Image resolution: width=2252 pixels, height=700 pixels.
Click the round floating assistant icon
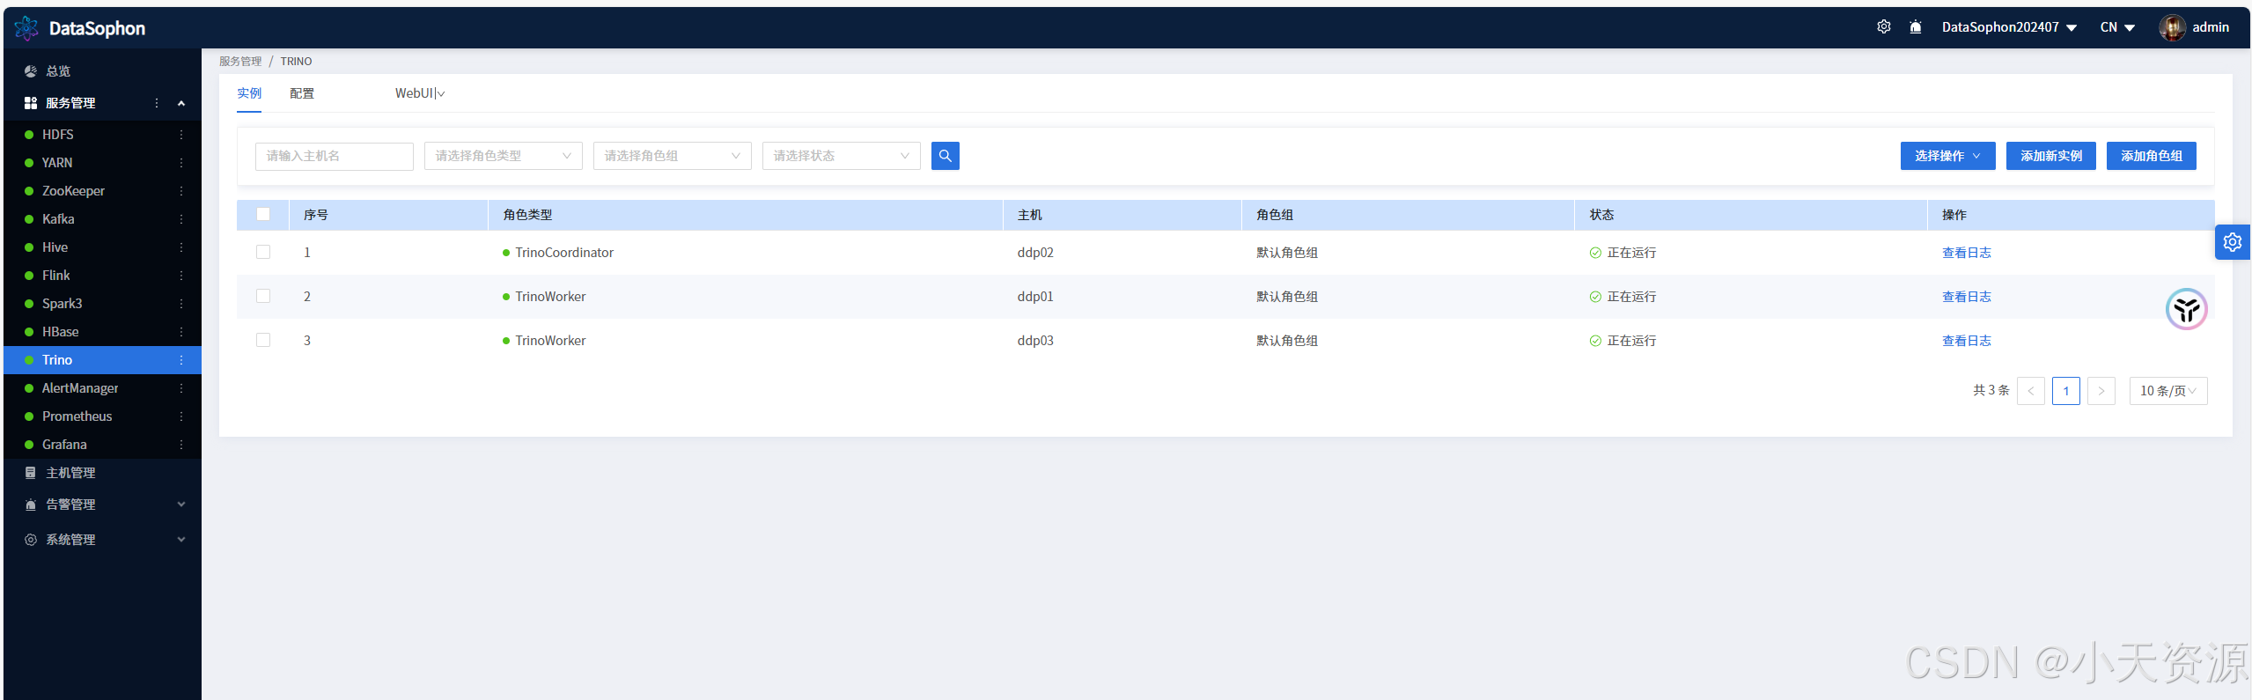(2186, 309)
